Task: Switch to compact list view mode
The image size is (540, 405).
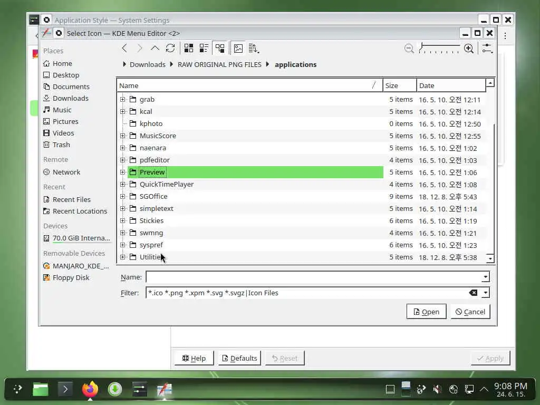Action: pos(204,48)
